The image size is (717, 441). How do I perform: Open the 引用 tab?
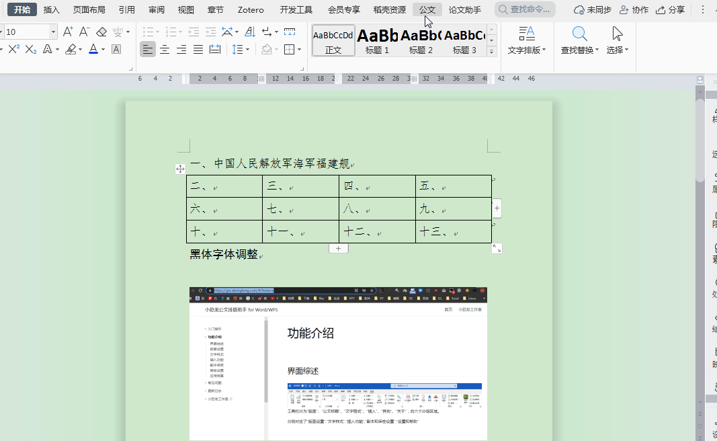pyautogui.click(x=126, y=9)
